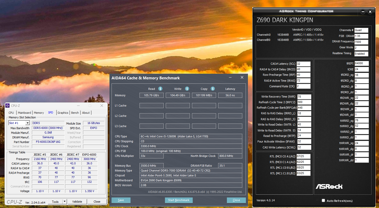Click the Motherboard value EVGA Z690 Dark Kingpin
379x208 pixels.
191,180
